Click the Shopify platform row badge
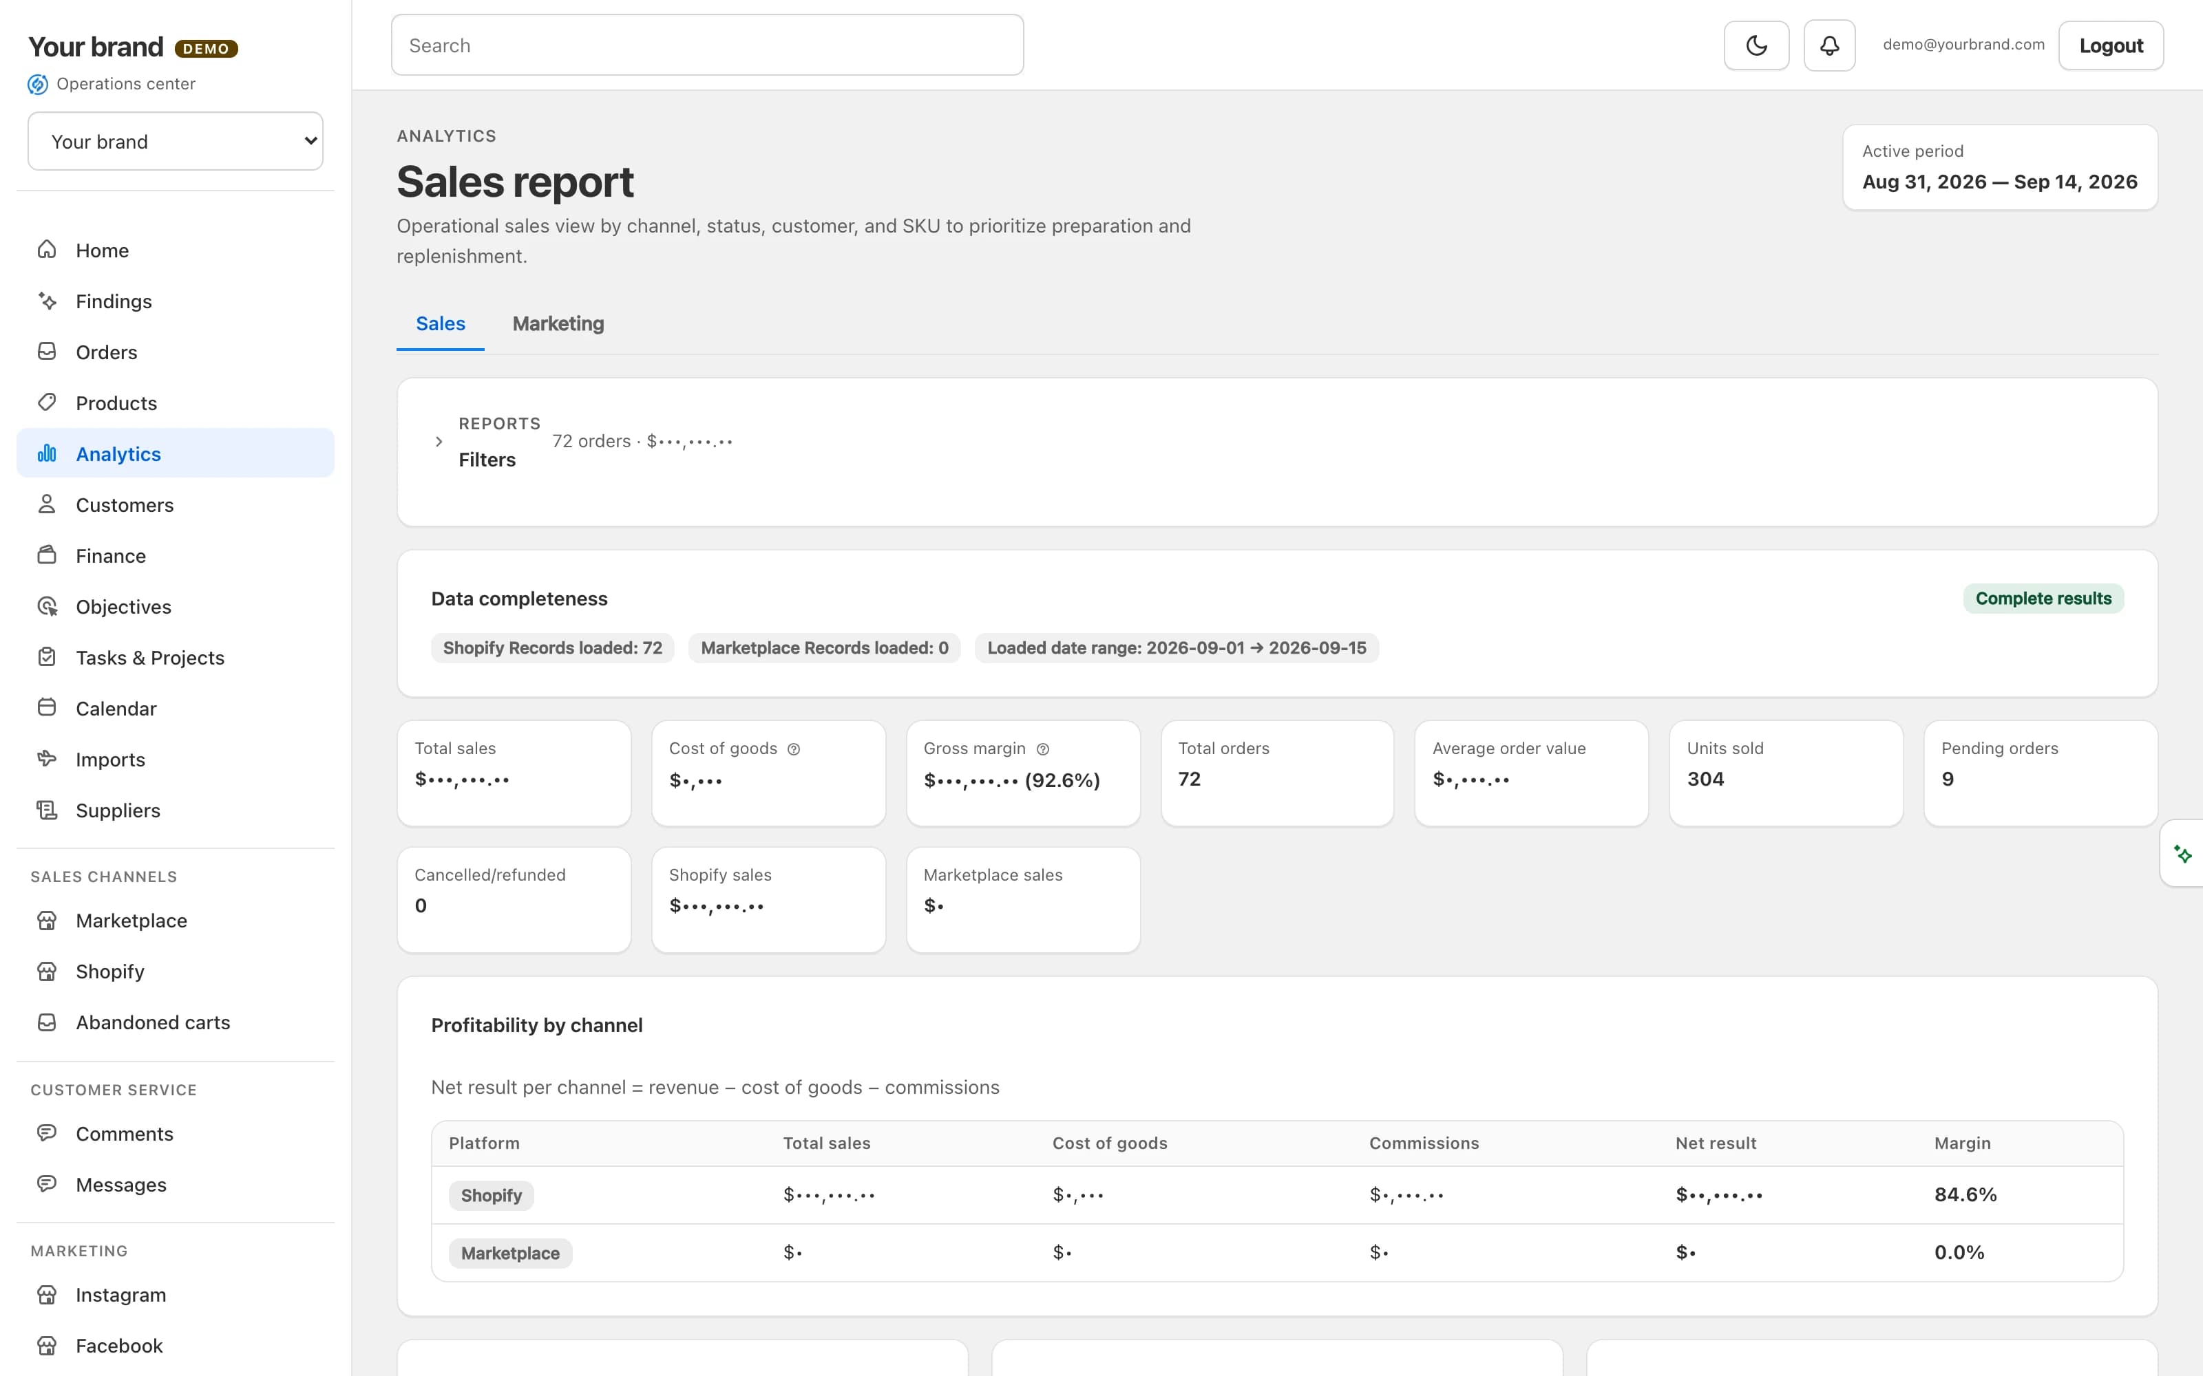 point(491,1195)
